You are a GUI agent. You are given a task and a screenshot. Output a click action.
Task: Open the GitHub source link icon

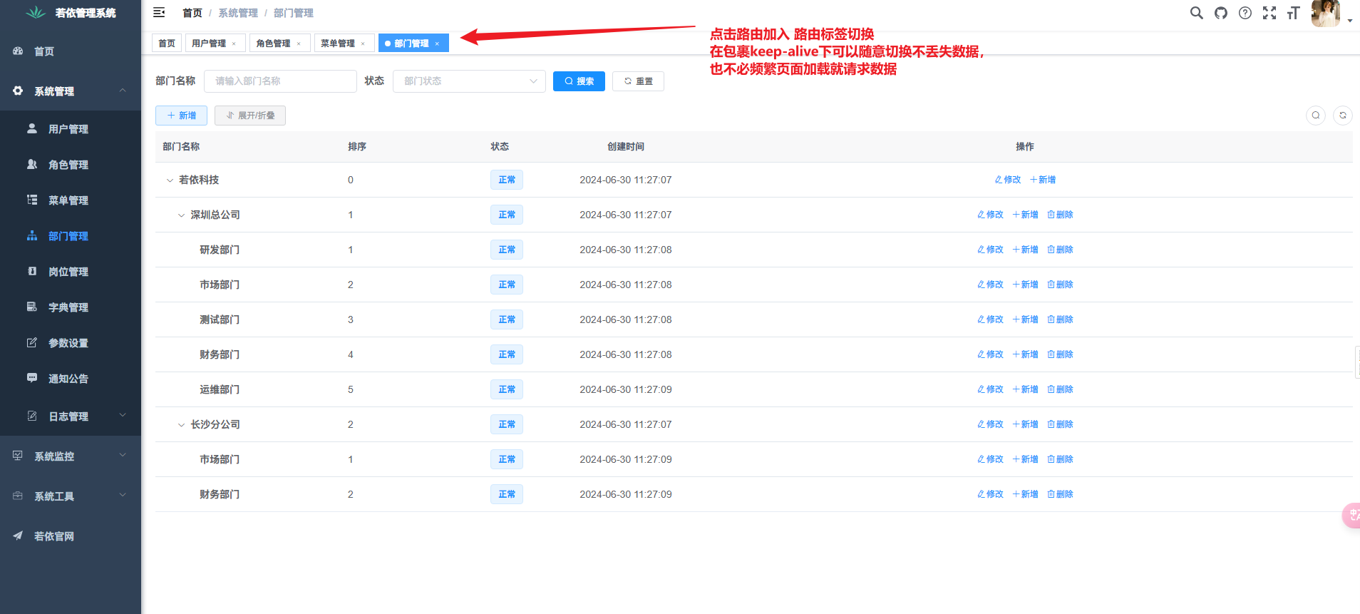(x=1221, y=13)
